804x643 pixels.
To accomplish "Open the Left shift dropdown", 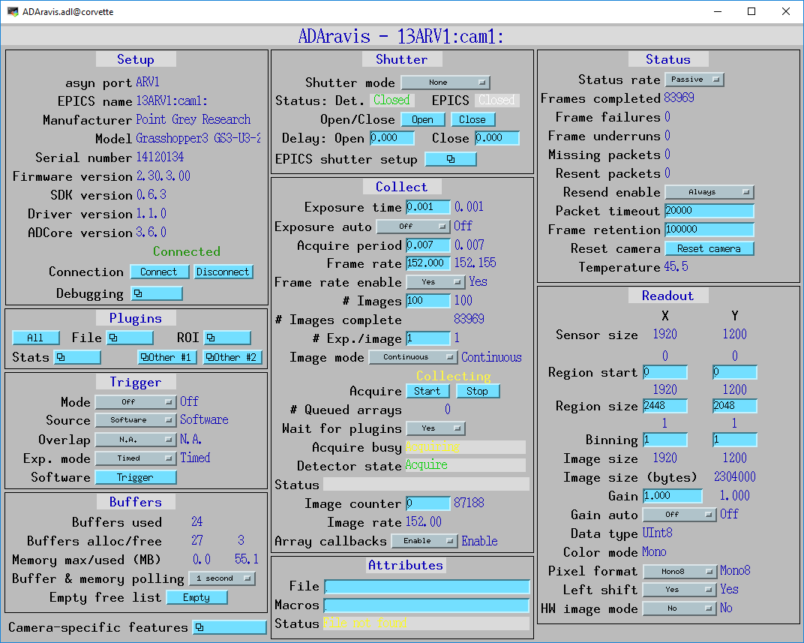I will pos(679,590).
